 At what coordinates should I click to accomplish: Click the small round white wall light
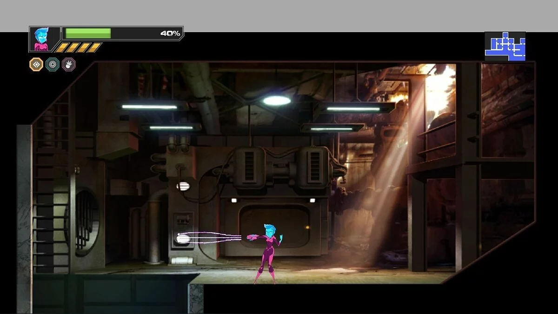point(183,186)
